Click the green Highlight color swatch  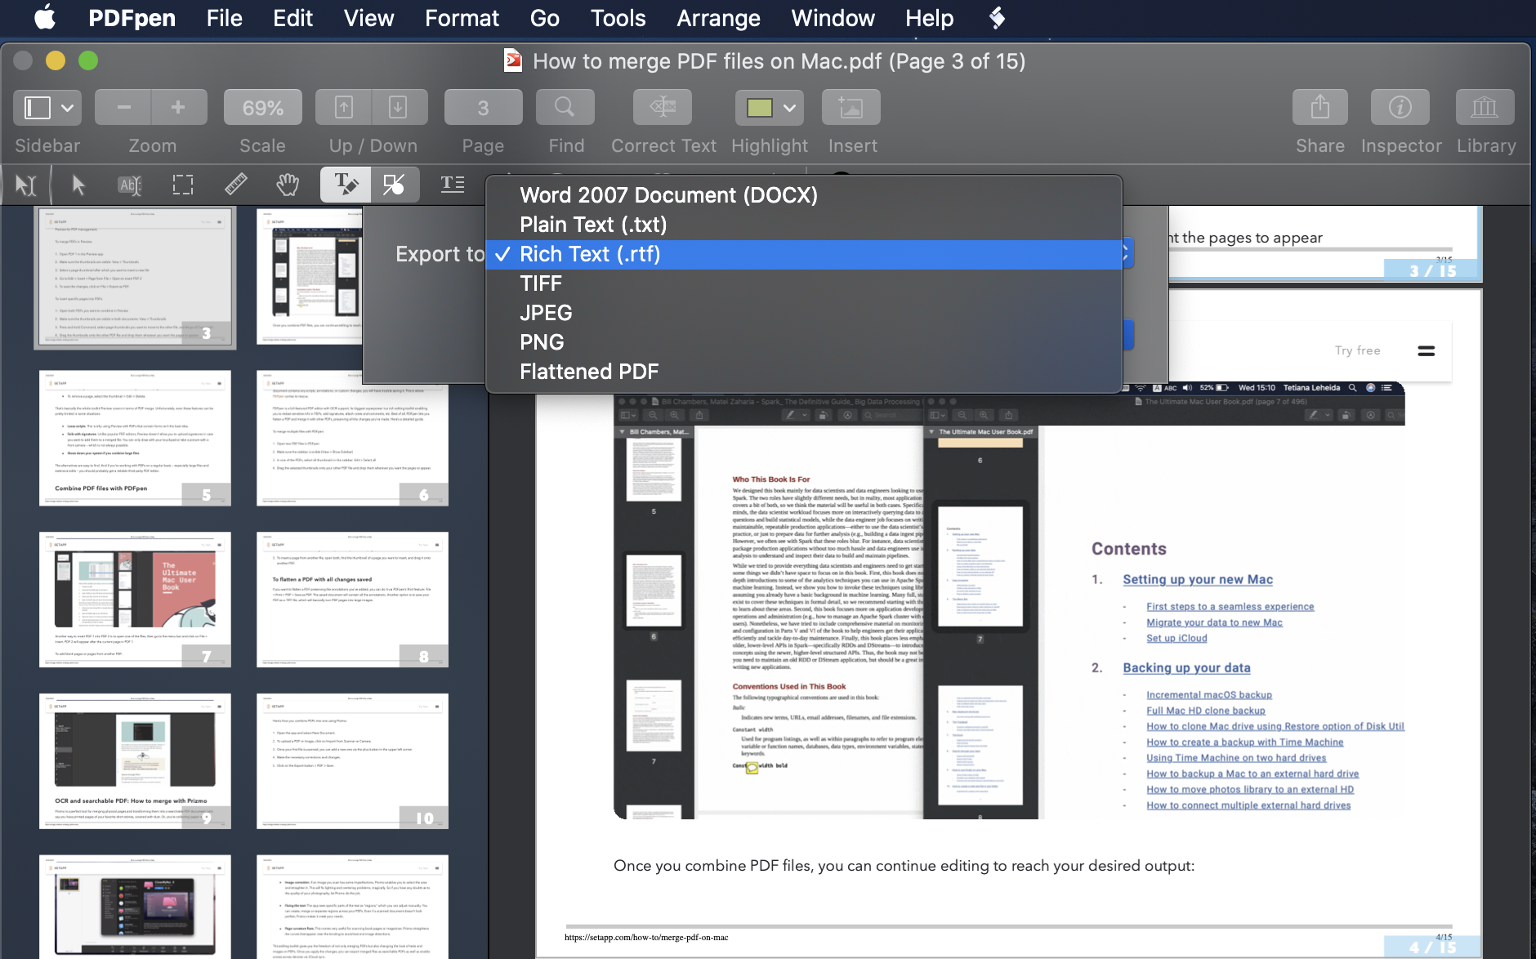[x=759, y=108]
